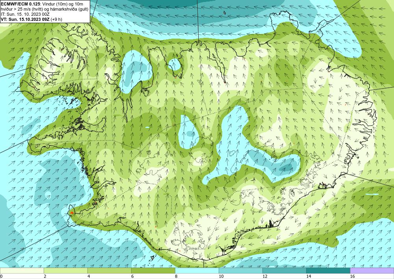Click the 'hviður > 25 m/s (hvítt)' description line
Image resolution: width=394 pixels, height=279 pixels.
(x=45, y=9)
